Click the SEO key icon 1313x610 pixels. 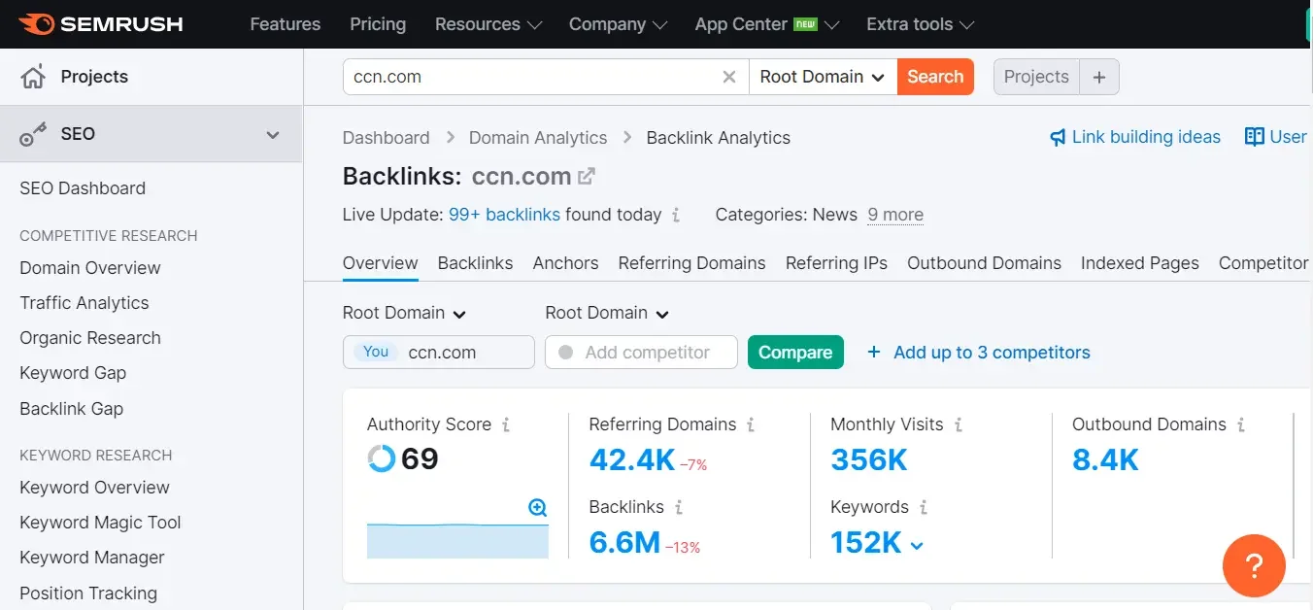[x=33, y=135]
